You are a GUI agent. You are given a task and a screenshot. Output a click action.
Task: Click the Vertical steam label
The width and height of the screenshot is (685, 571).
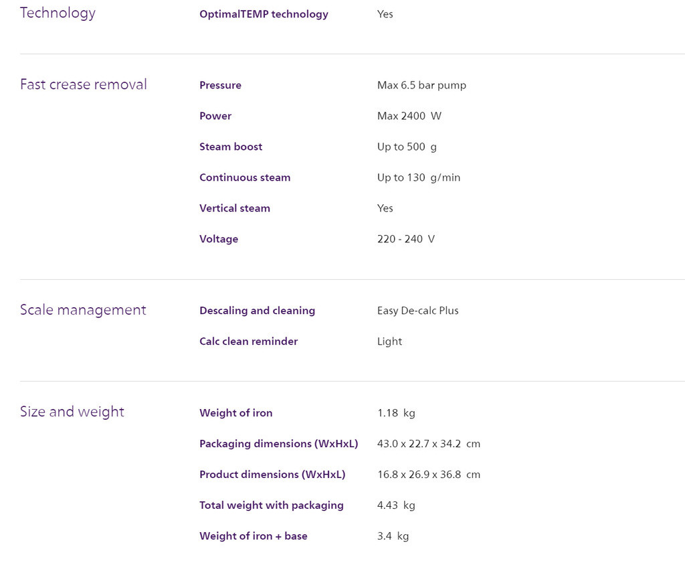pyautogui.click(x=235, y=208)
